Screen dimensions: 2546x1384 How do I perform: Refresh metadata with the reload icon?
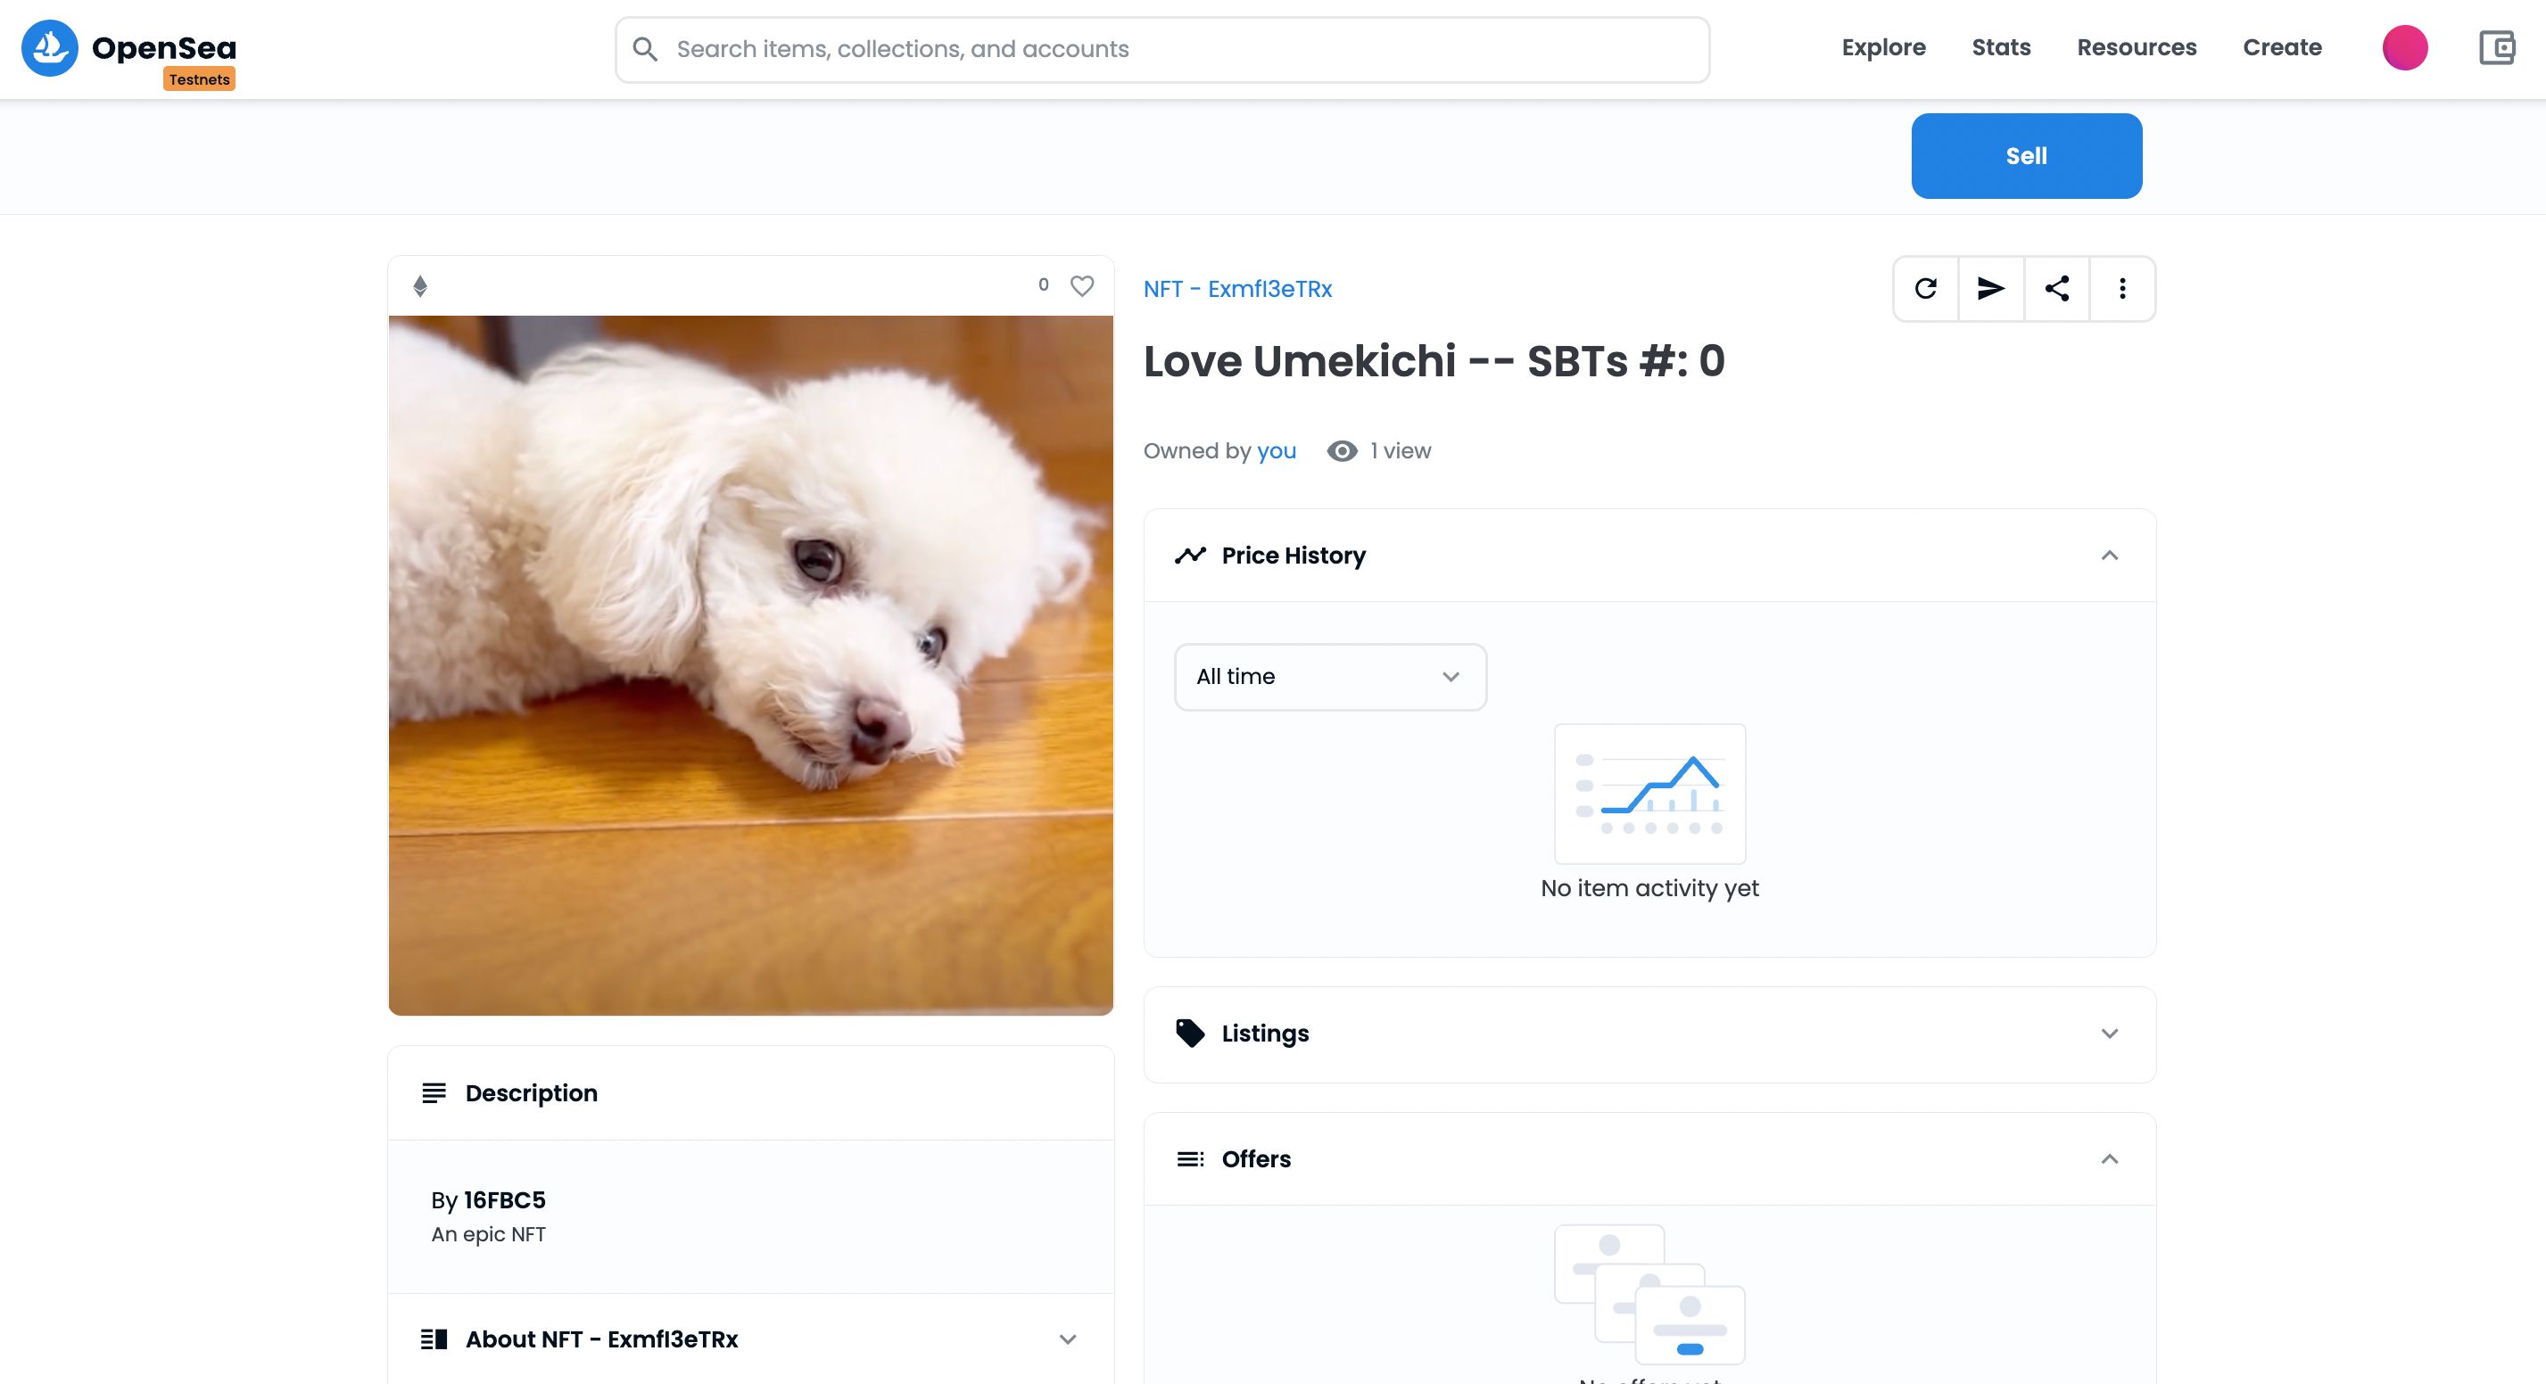[x=1925, y=288]
